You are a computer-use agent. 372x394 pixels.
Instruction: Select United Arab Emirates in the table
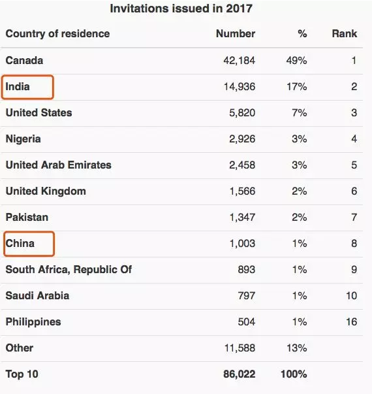point(58,165)
